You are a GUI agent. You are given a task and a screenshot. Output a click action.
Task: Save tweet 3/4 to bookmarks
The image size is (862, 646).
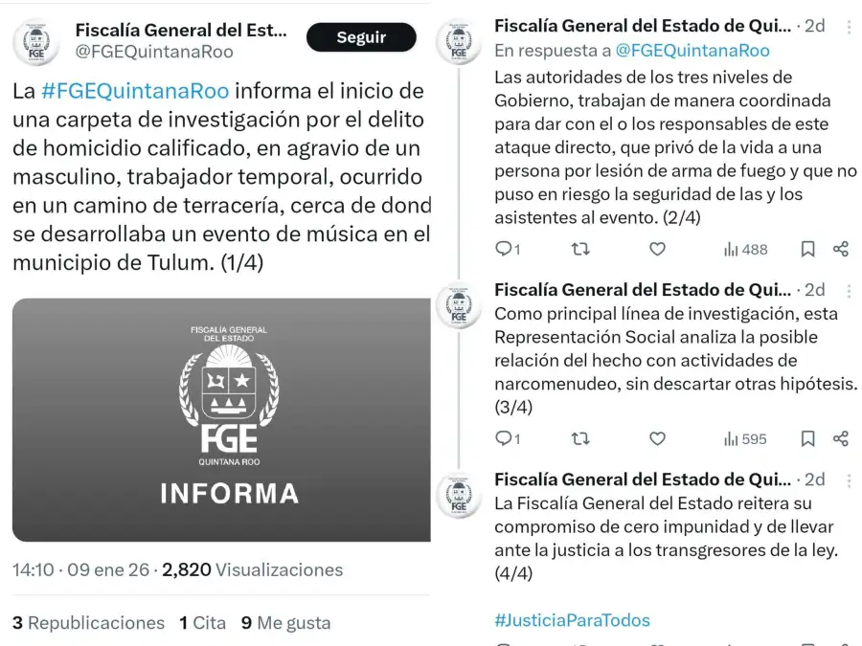coord(807,439)
